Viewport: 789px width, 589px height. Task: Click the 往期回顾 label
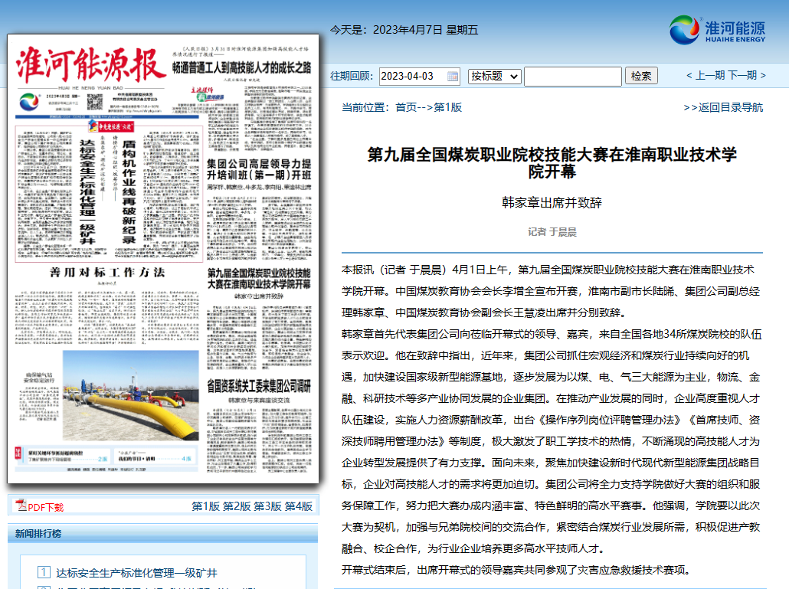(x=352, y=76)
